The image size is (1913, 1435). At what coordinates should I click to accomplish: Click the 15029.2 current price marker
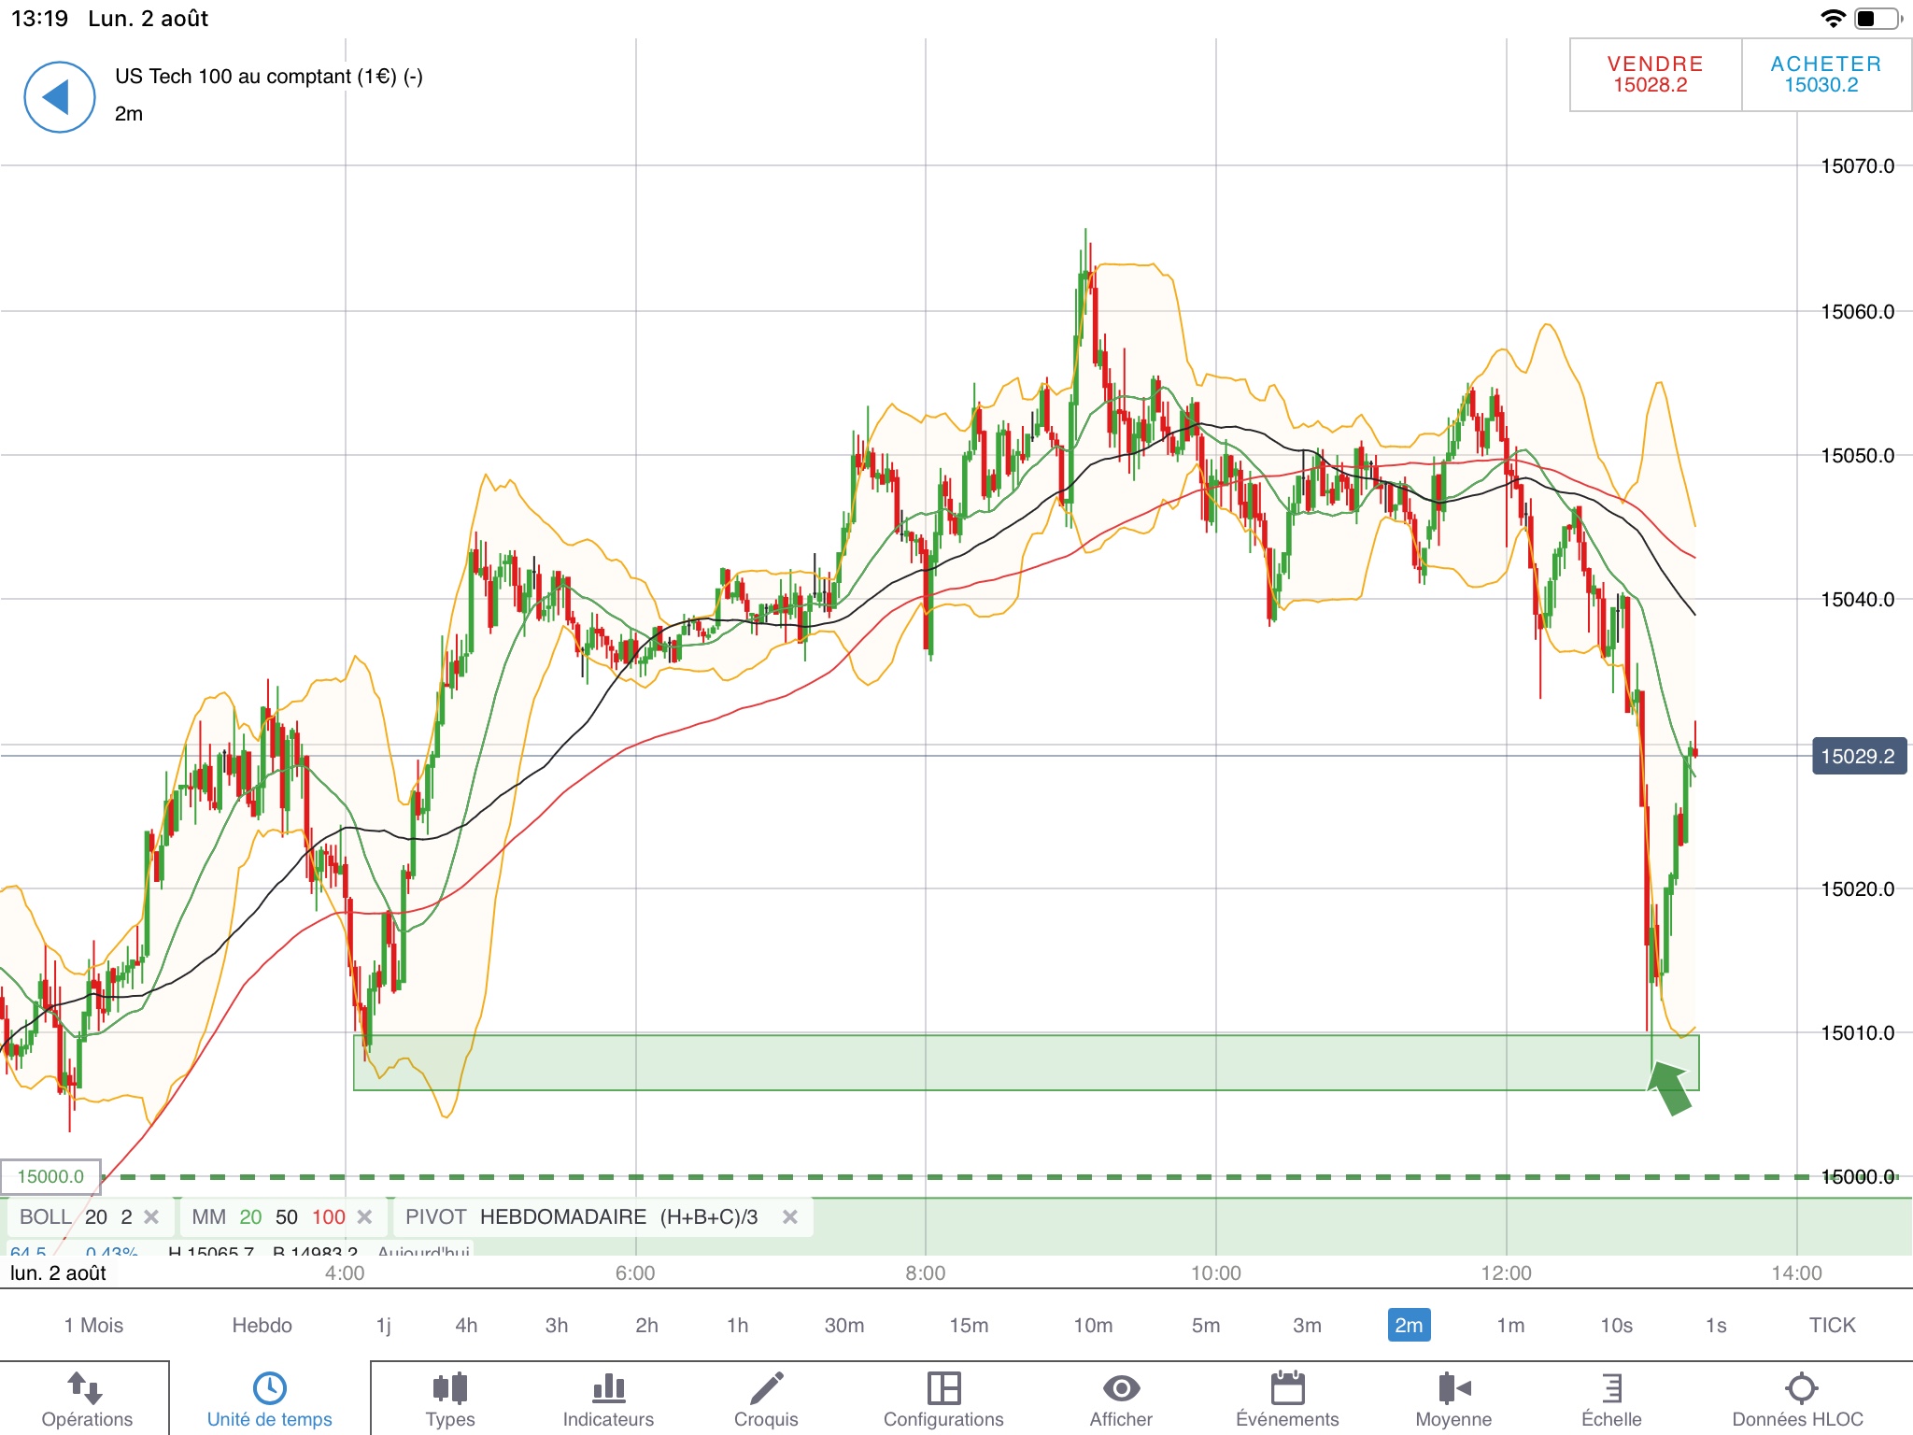coord(1857,757)
